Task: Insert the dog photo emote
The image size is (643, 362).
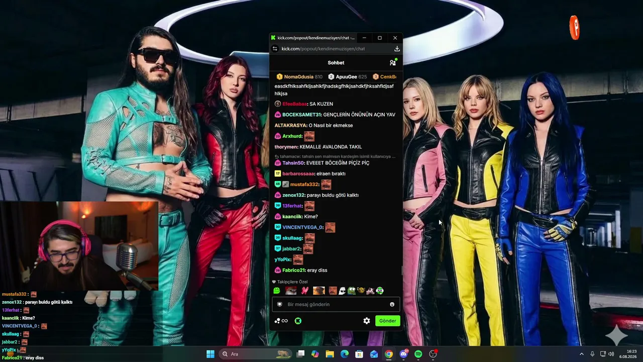Action: (x=319, y=291)
